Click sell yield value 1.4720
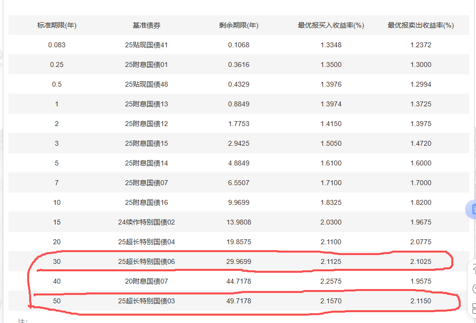476x323 pixels. tap(421, 143)
